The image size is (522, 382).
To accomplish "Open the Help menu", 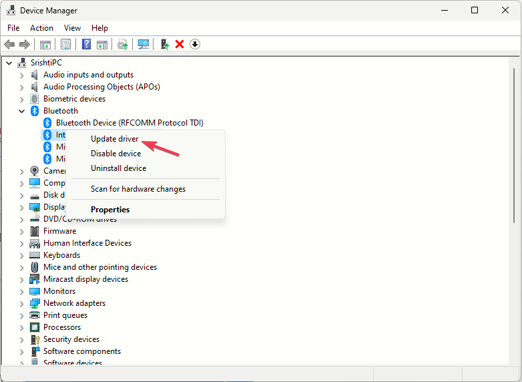I will point(99,28).
